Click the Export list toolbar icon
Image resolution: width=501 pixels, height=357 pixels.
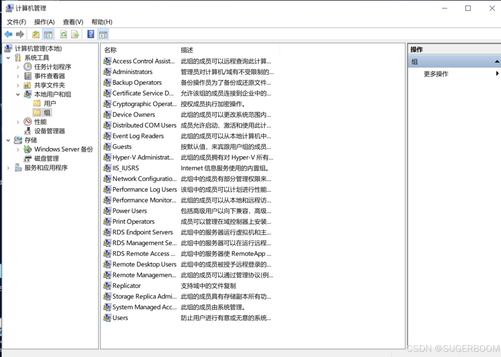[x=75, y=34]
